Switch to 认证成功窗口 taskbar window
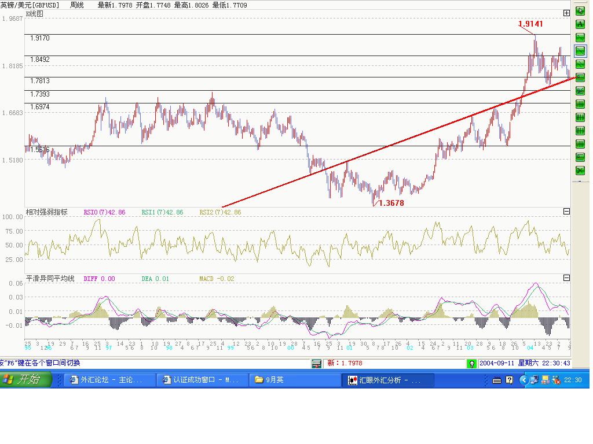Image resolution: width=593 pixels, height=444 pixels. (203, 380)
